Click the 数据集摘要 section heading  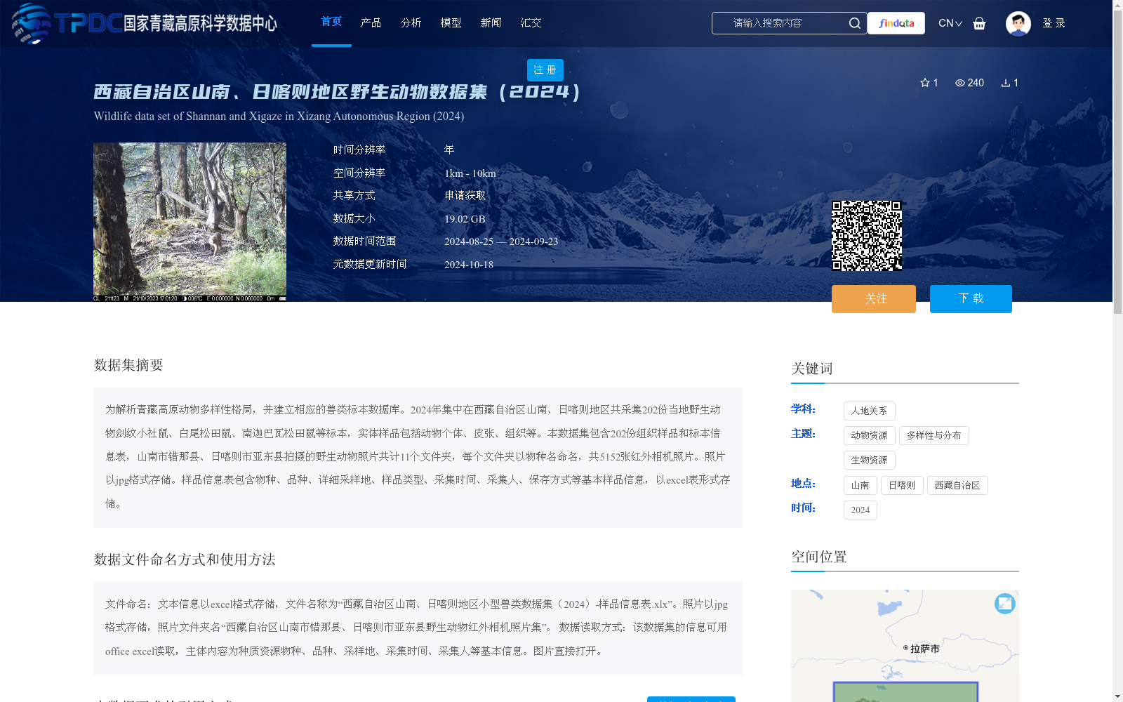pos(128,365)
